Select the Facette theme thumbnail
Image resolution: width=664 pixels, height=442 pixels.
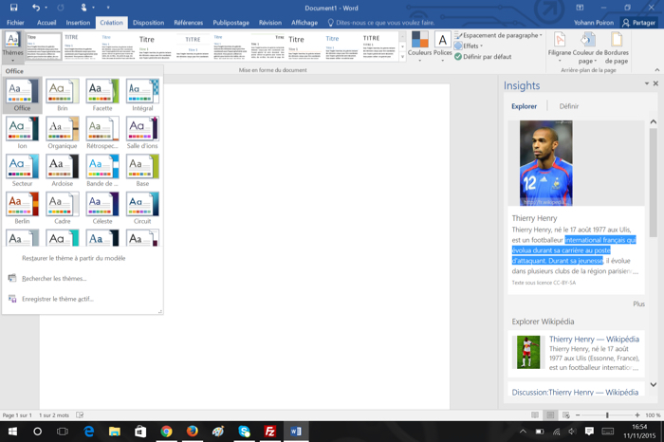[x=101, y=95]
